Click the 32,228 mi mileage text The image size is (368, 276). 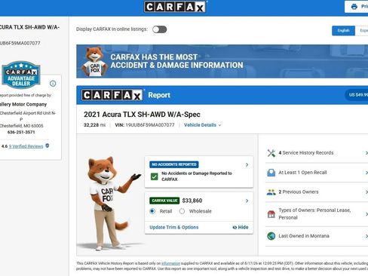tap(94, 125)
